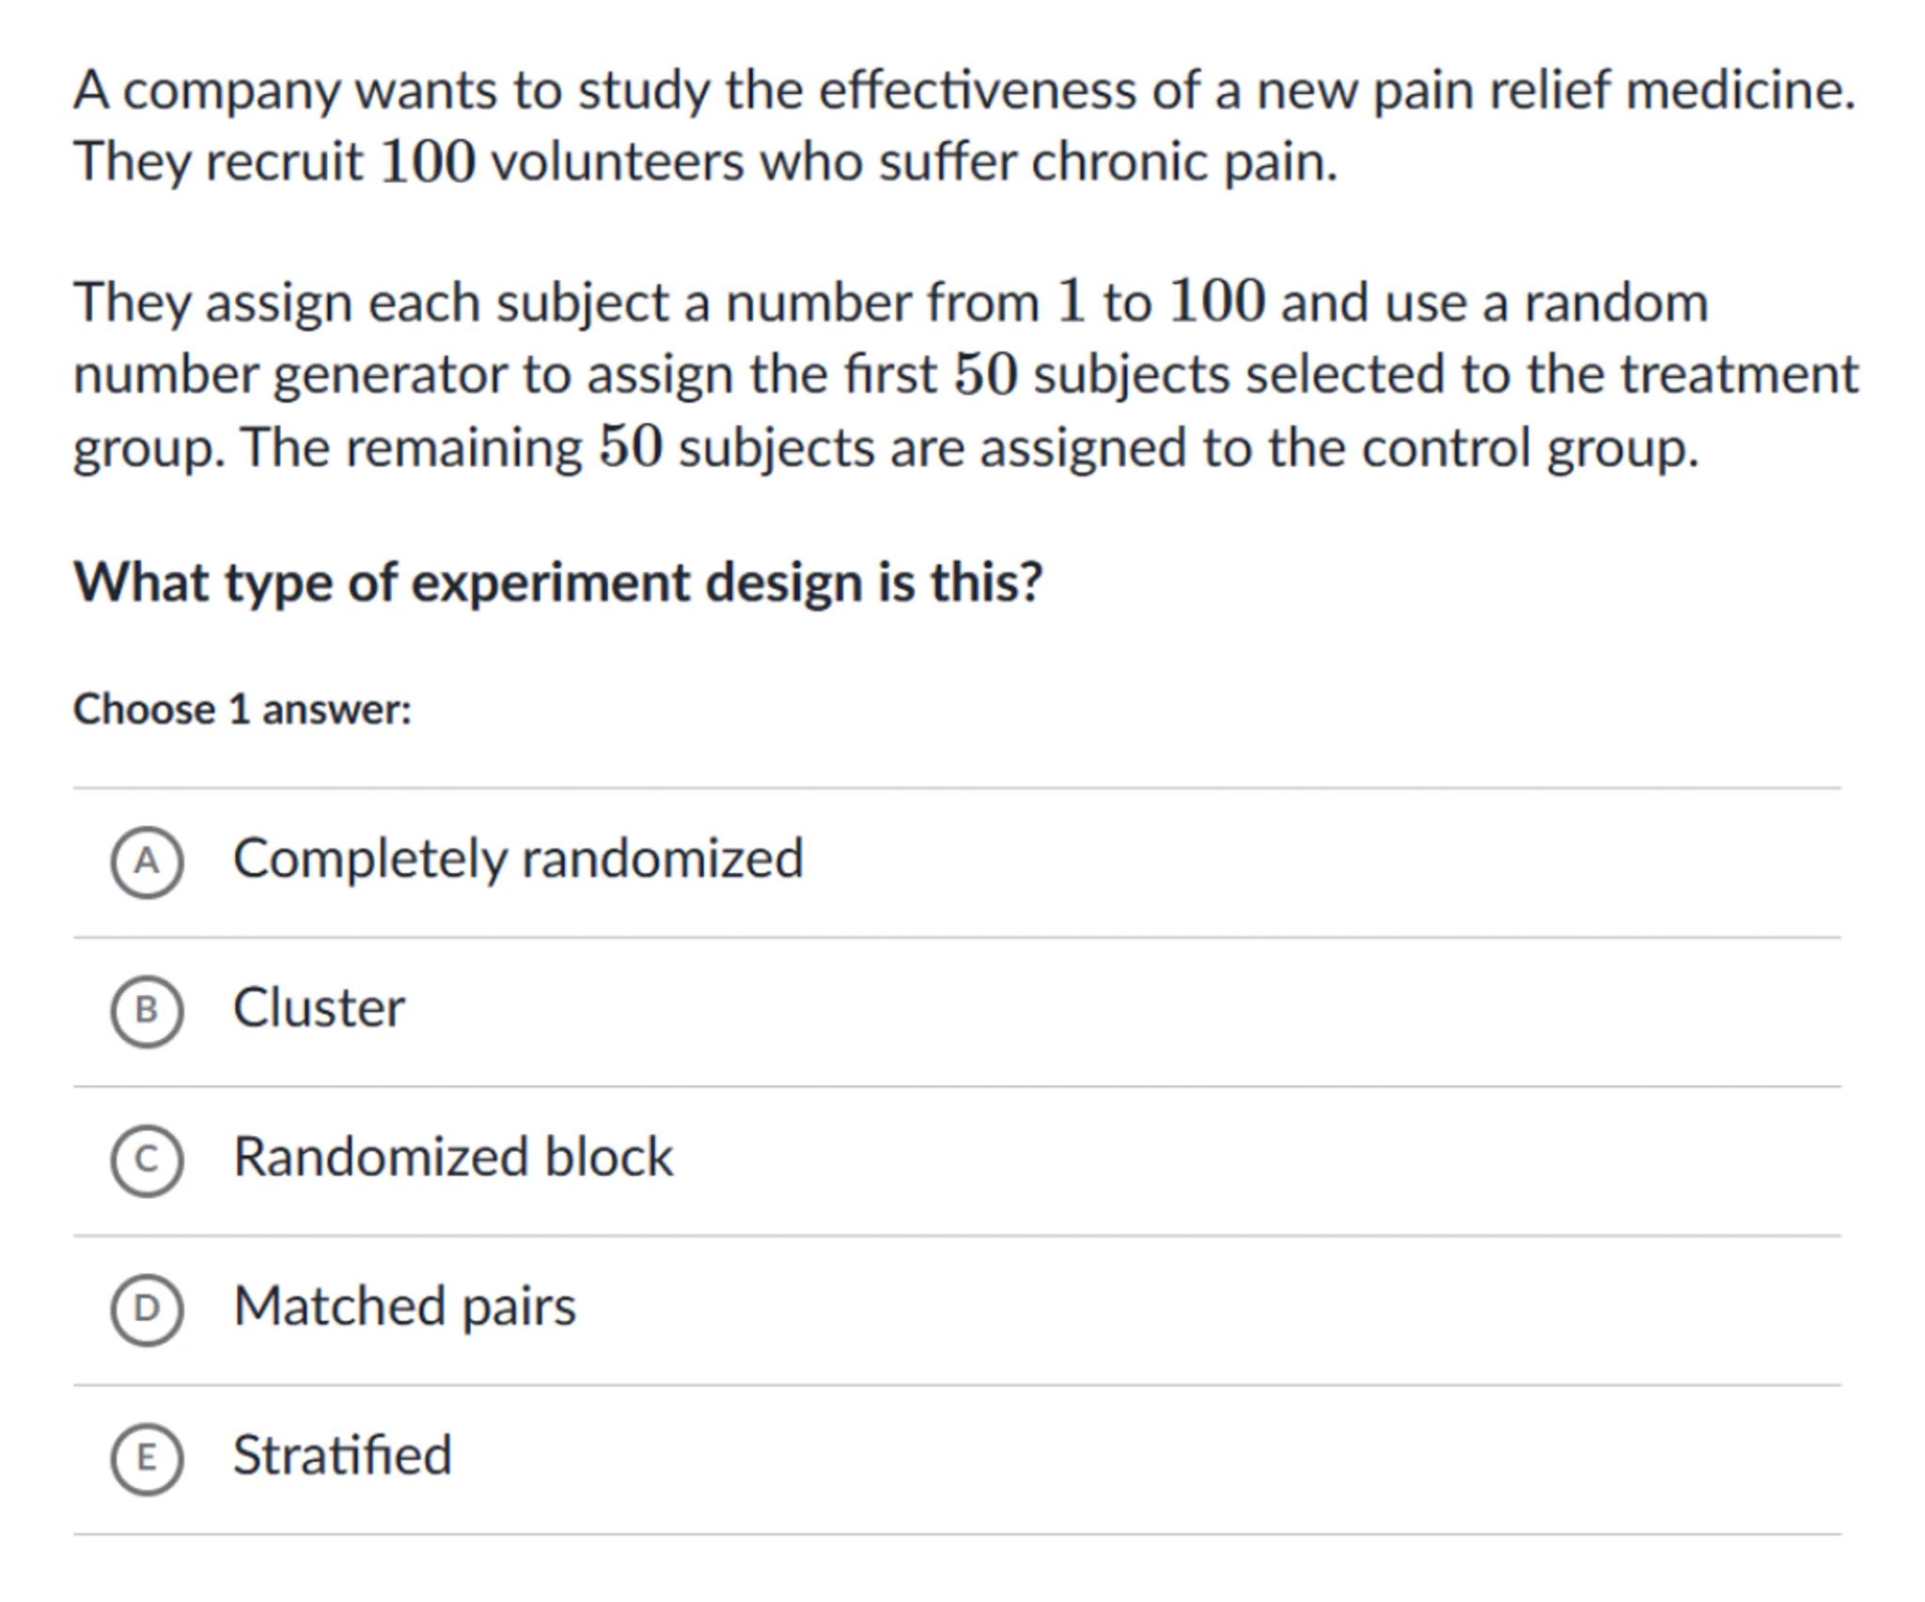Click the bold question "What type of experiment design"
The width and height of the screenshot is (1925, 1602).
558,582
